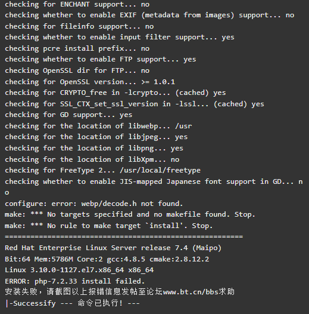Click the JIS-mapped Japanese font support line
Screen dimensions: 309x314
coord(154,187)
